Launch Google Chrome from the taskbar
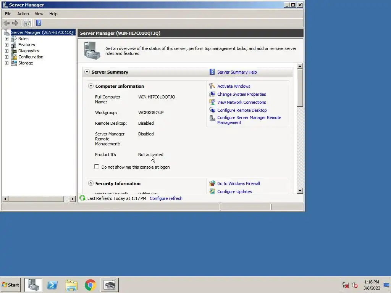 coord(90,285)
